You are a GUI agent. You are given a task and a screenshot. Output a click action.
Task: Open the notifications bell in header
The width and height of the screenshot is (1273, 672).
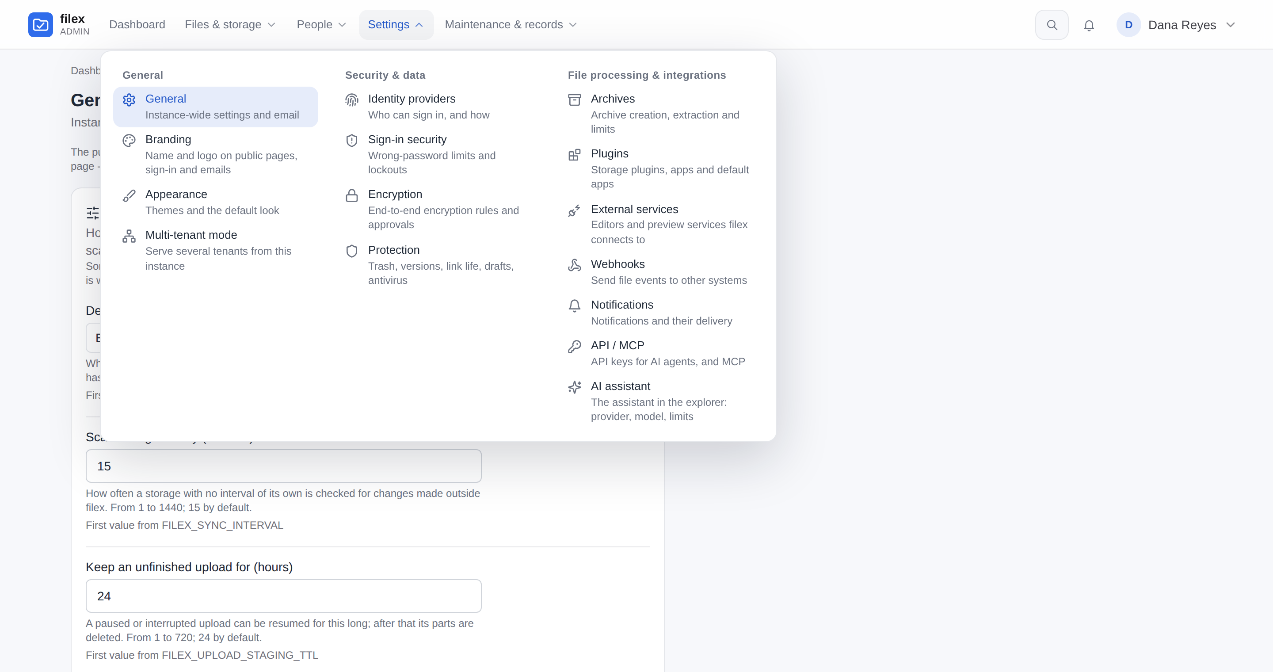[x=1089, y=25]
